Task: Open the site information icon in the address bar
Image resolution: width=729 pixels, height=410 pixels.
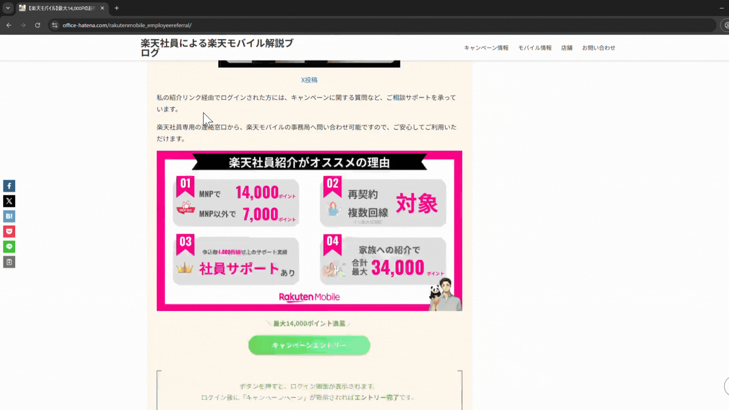Action: tap(55, 25)
